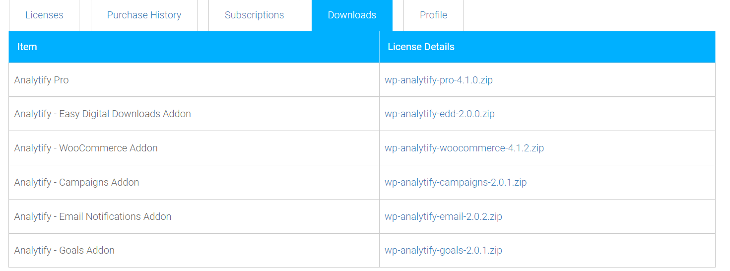Viewport: 730px width, 271px height.
Task: Select Analytify - WooCommerce Addon text
Action: coord(86,148)
